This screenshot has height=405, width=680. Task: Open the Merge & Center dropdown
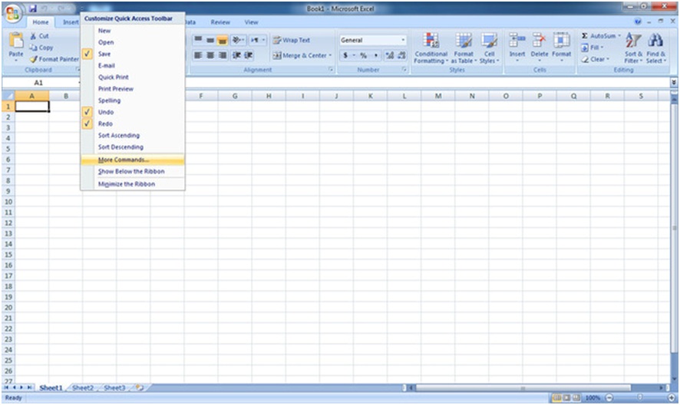[x=331, y=55]
